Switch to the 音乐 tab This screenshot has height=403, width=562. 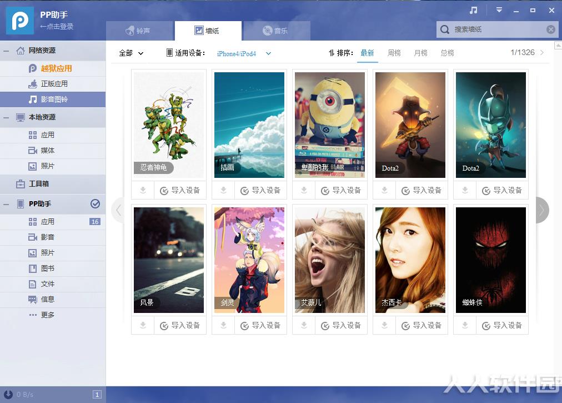tap(277, 31)
